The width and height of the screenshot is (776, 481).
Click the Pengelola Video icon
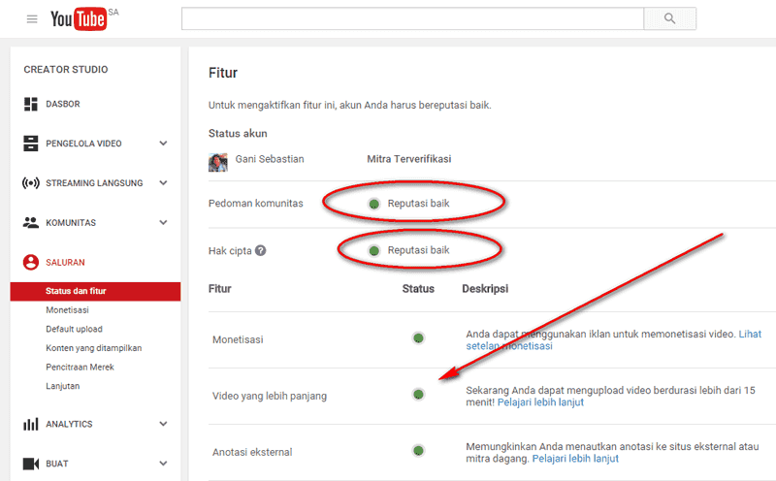(31, 144)
